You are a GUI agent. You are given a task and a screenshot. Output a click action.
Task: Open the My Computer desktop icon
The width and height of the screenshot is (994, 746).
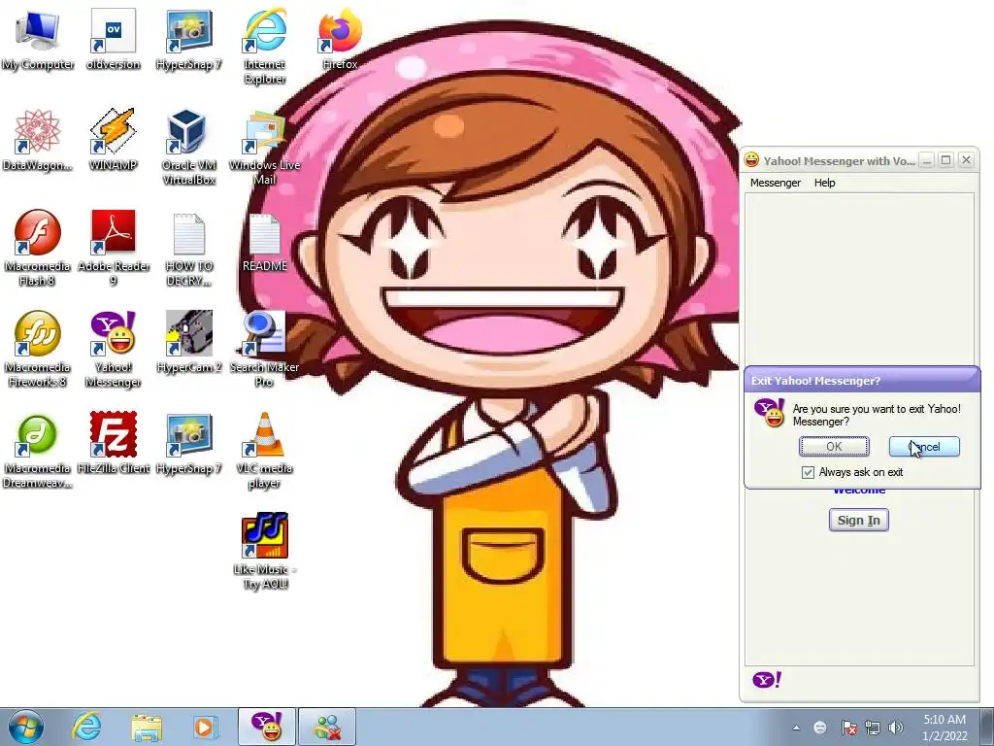tap(38, 39)
